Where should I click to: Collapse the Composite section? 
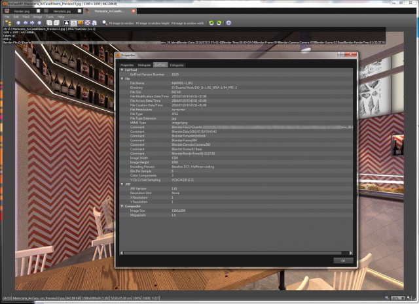point(118,205)
